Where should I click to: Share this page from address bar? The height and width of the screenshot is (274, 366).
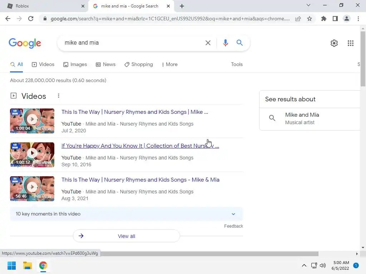tap(298, 19)
